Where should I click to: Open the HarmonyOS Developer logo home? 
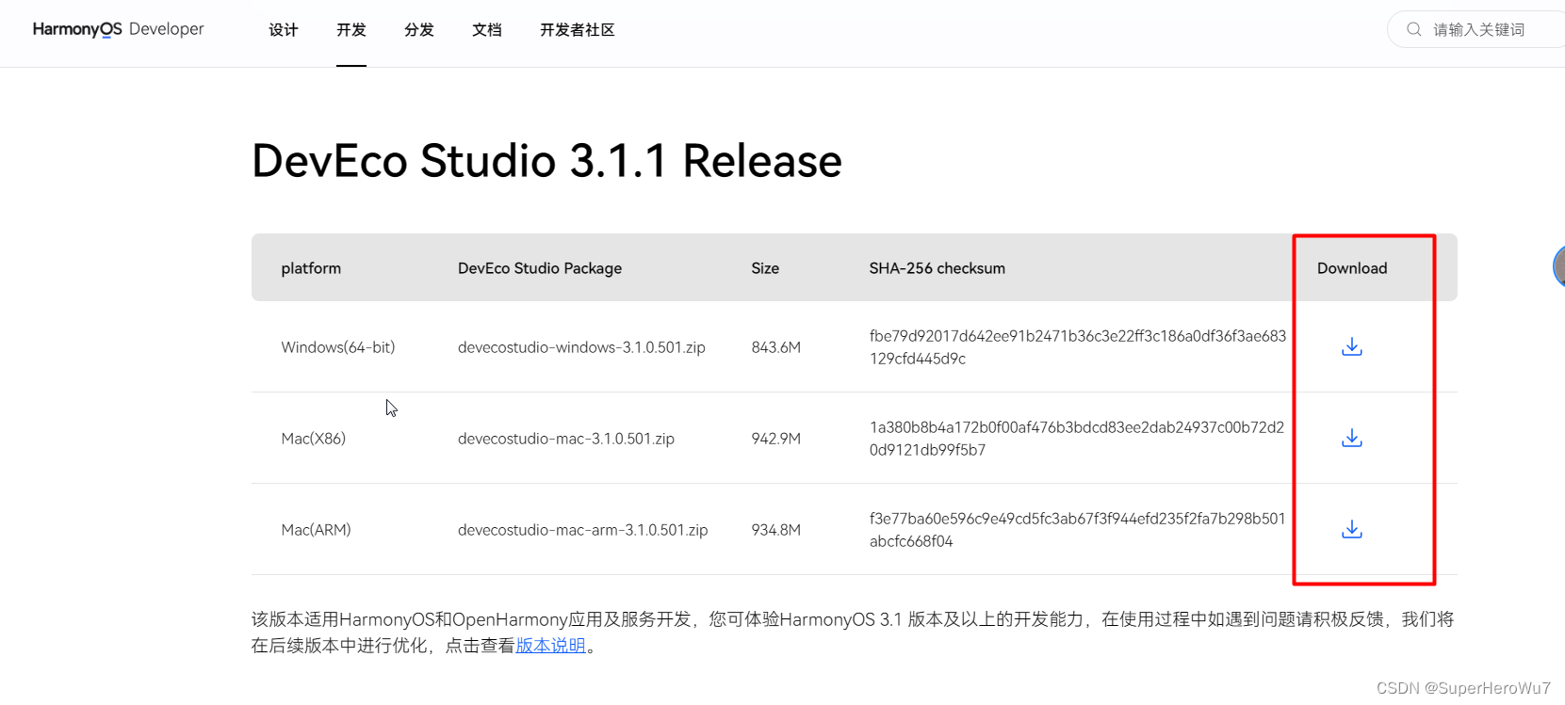pyautogui.click(x=118, y=29)
